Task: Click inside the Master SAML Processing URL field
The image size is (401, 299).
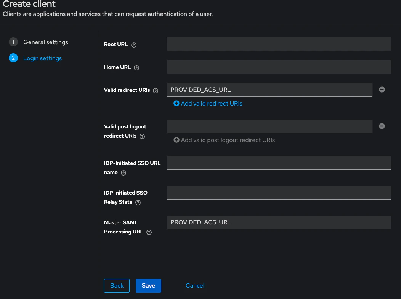Action: 279,222
